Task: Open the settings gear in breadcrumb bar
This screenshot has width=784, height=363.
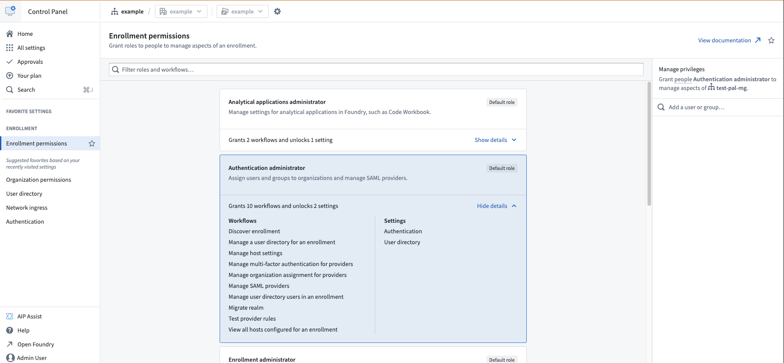Action: (x=277, y=11)
